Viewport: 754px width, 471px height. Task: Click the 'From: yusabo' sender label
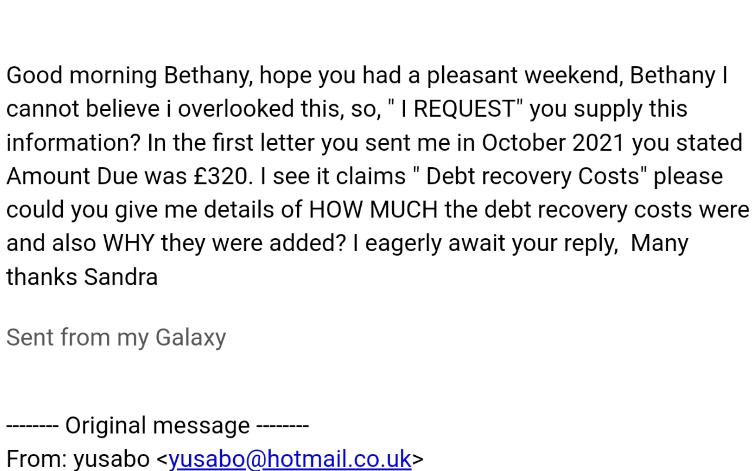click(78, 458)
